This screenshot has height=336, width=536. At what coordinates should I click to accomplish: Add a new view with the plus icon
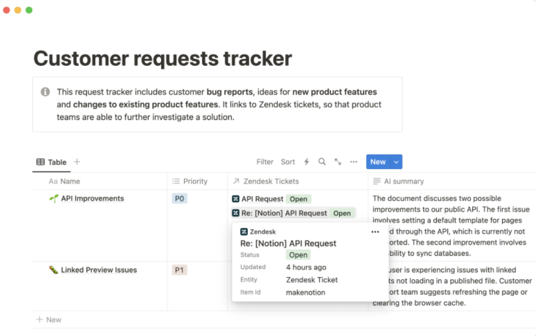point(77,162)
